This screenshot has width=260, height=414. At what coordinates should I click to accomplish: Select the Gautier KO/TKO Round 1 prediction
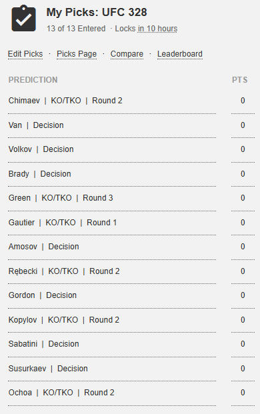[x=63, y=223]
